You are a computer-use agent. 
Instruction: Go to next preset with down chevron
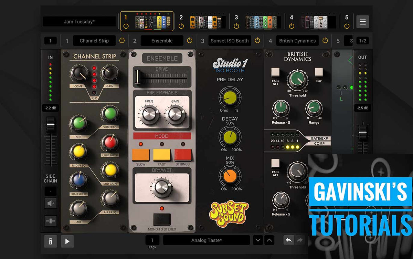[258, 240]
